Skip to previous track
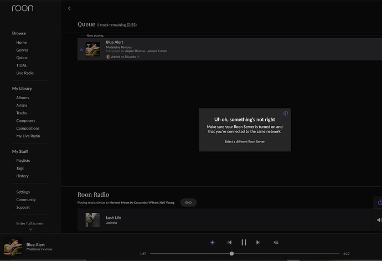Viewport: 382px width, 261px height. [x=230, y=242]
